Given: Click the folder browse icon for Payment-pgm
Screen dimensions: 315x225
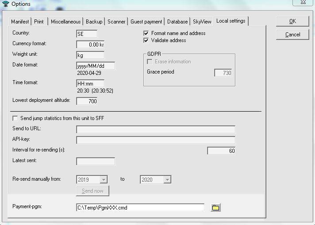Looking at the screenshot, I should pyautogui.click(x=215, y=208).
